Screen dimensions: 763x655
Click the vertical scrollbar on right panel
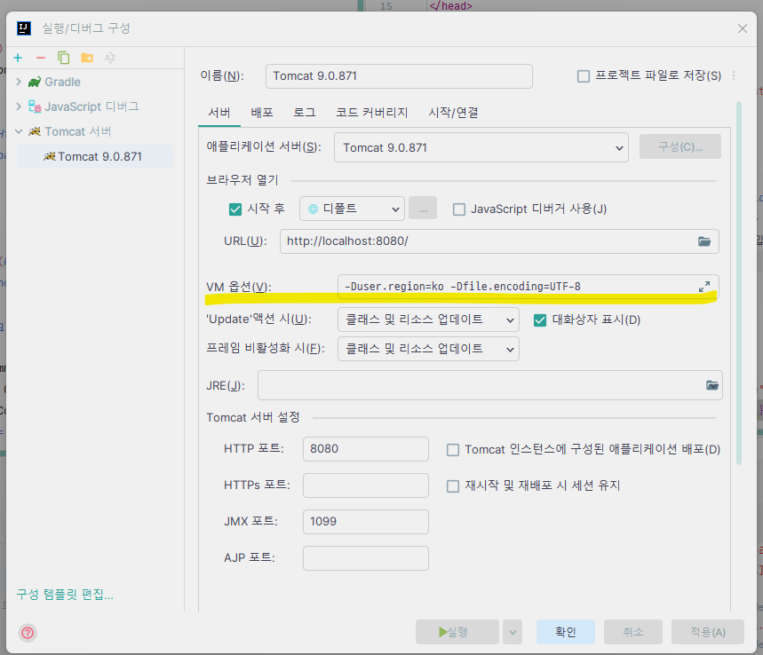pos(739,283)
